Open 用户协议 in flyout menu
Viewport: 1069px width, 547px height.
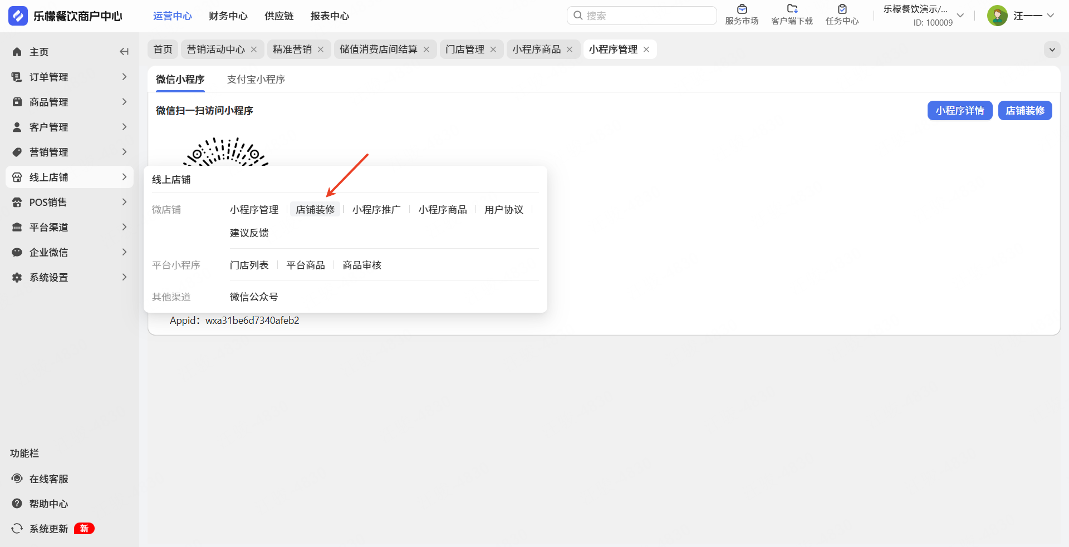pyautogui.click(x=504, y=210)
